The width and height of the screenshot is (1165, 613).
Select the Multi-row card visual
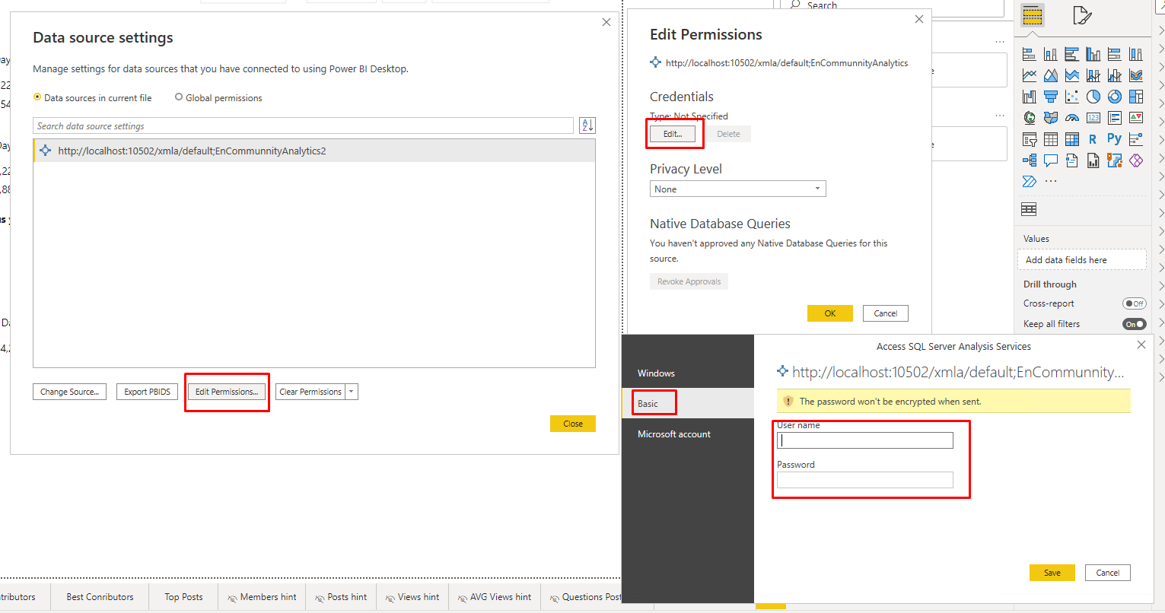pos(1115,118)
